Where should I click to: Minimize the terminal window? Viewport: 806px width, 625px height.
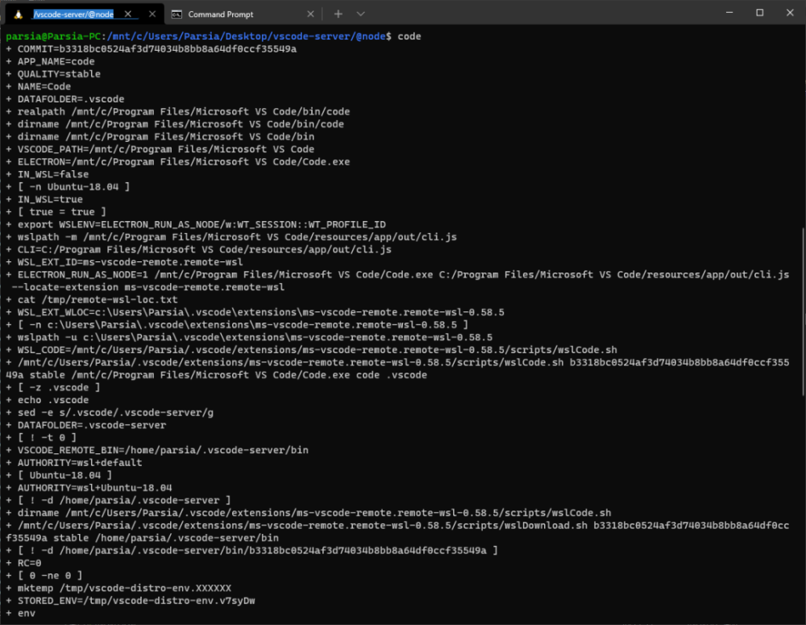pyautogui.click(x=723, y=13)
